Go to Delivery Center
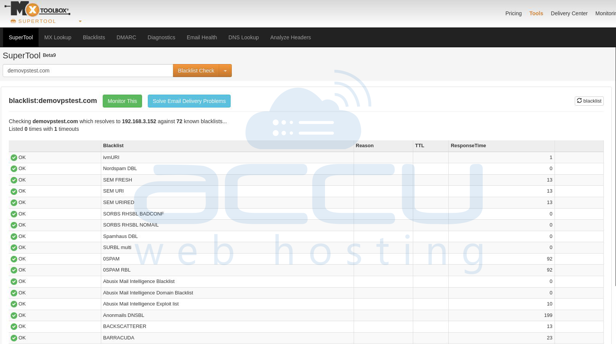 pyautogui.click(x=569, y=13)
